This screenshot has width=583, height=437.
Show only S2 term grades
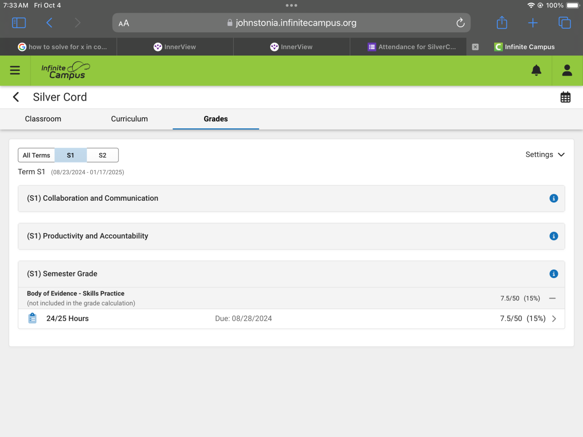[102, 155]
